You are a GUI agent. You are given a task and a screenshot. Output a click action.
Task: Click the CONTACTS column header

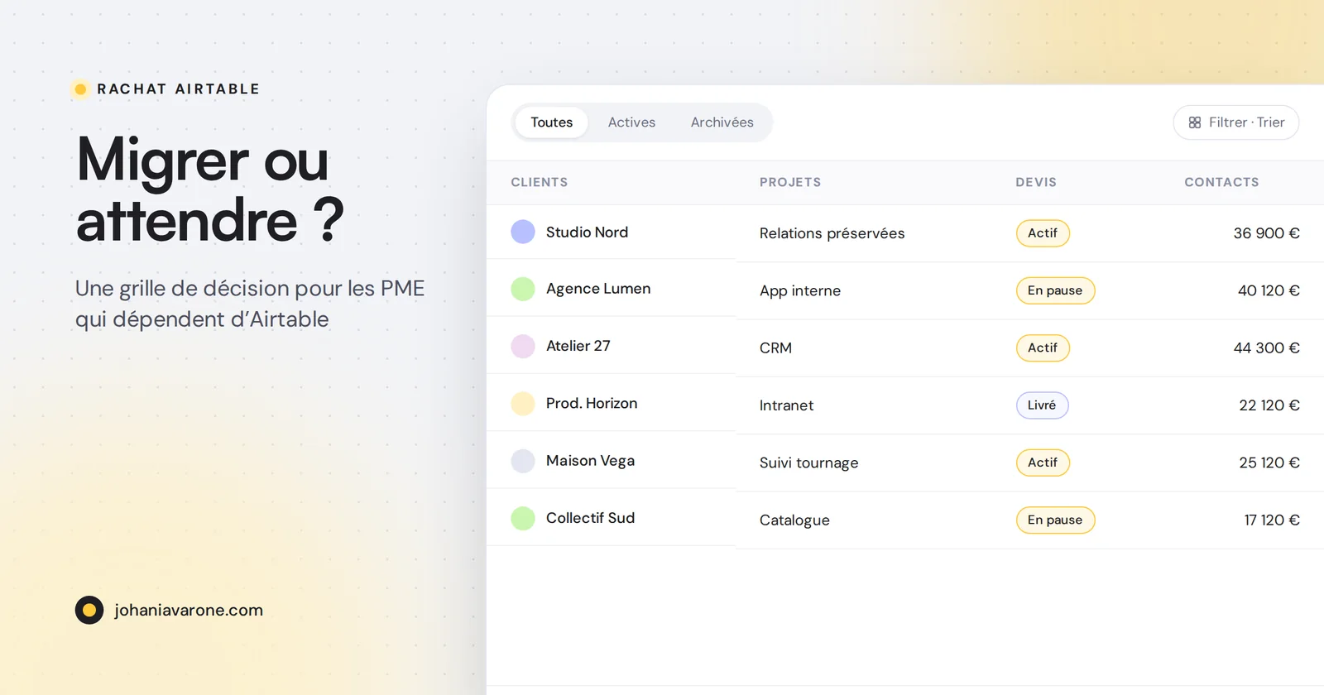coord(1221,182)
